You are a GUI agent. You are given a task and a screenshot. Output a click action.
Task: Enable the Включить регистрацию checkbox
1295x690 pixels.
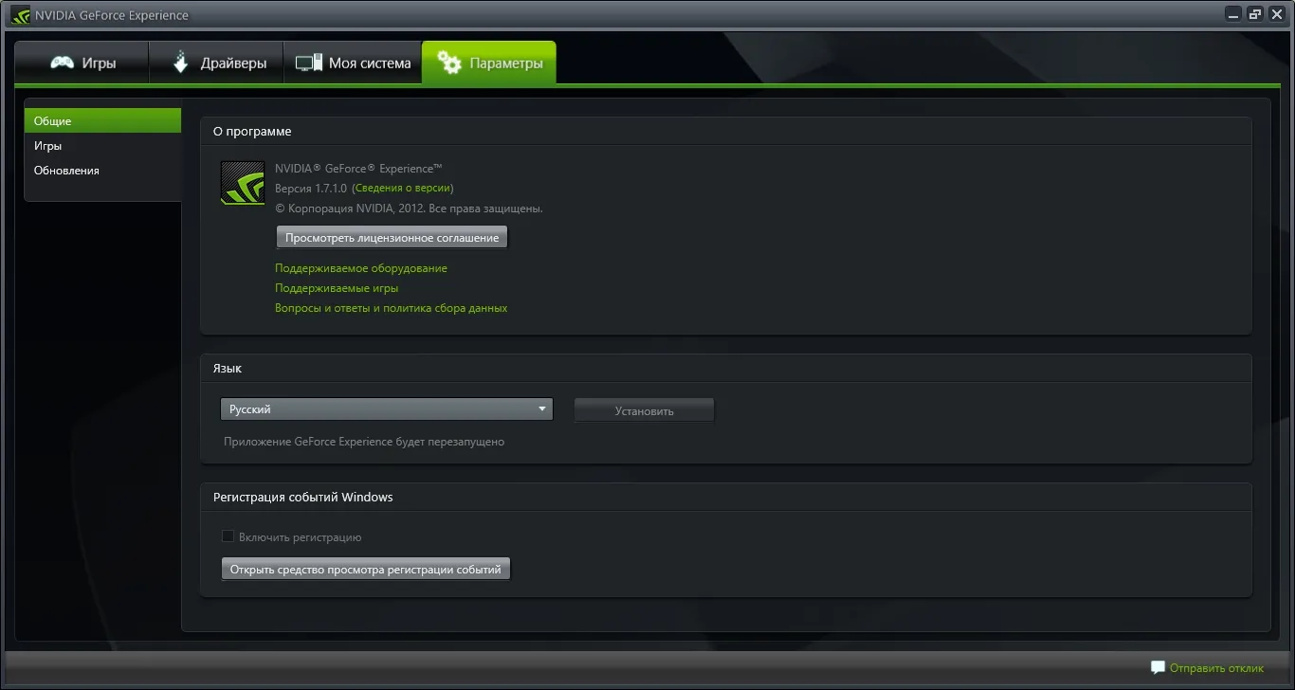[x=228, y=536]
